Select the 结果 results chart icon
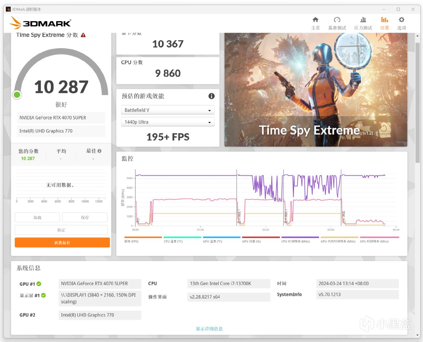Viewport: 423px width, 342px height. pos(385,20)
